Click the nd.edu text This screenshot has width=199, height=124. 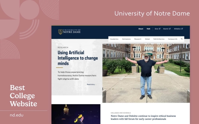[17, 115]
